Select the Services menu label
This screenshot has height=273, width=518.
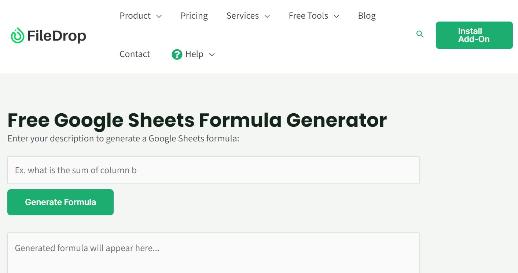tap(243, 16)
